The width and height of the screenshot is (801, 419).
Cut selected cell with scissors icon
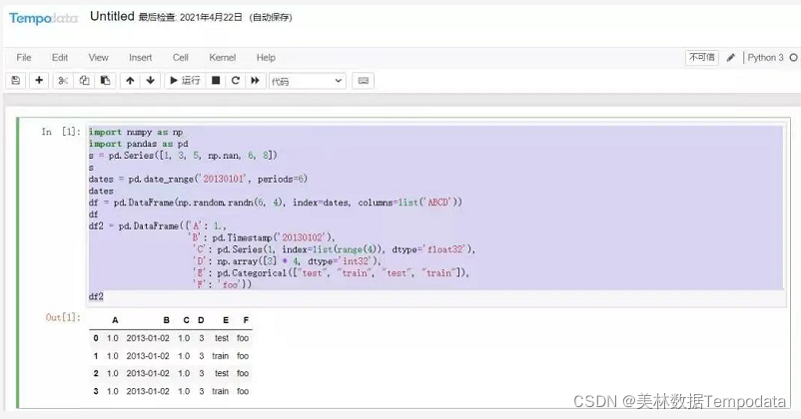(x=63, y=81)
